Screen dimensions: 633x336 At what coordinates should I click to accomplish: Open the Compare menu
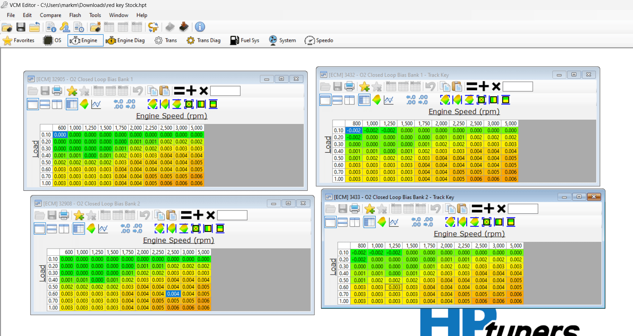51,15
